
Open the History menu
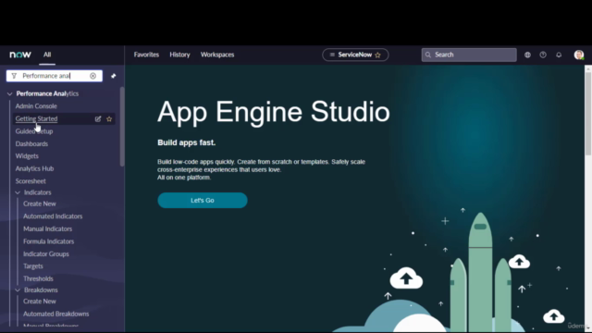179,55
